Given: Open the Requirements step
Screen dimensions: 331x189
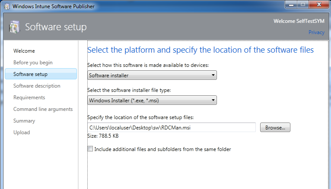Looking at the screenshot, I should pos(29,98).
